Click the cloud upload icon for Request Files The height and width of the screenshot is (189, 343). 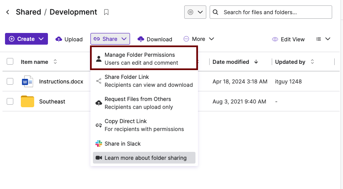point(99,103)
